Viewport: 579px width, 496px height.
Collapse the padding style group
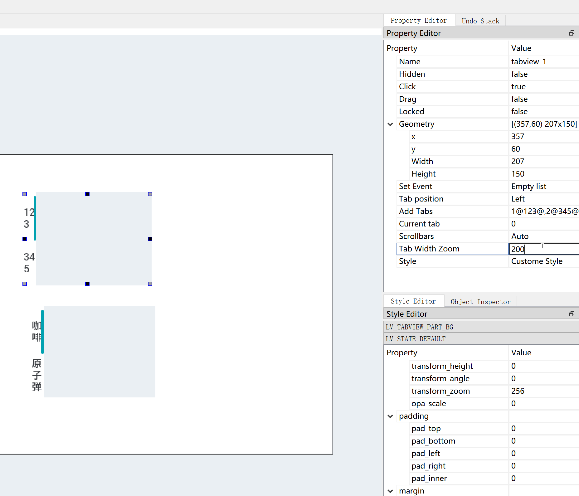point(390,416)
